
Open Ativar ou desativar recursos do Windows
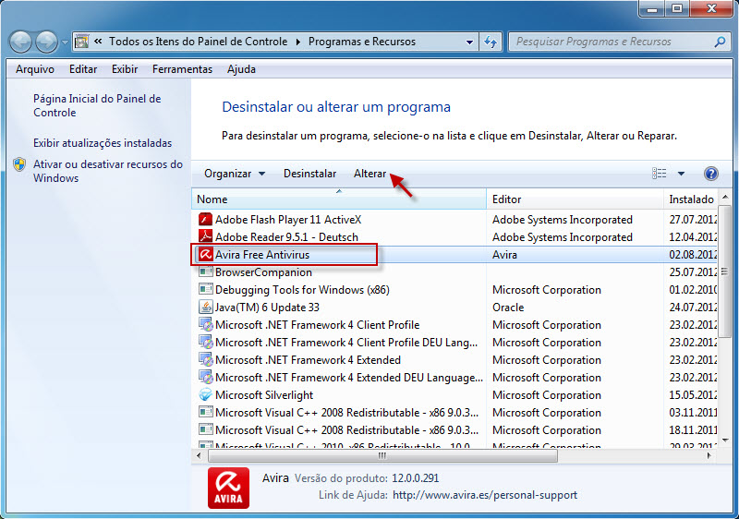pos(108,172)
